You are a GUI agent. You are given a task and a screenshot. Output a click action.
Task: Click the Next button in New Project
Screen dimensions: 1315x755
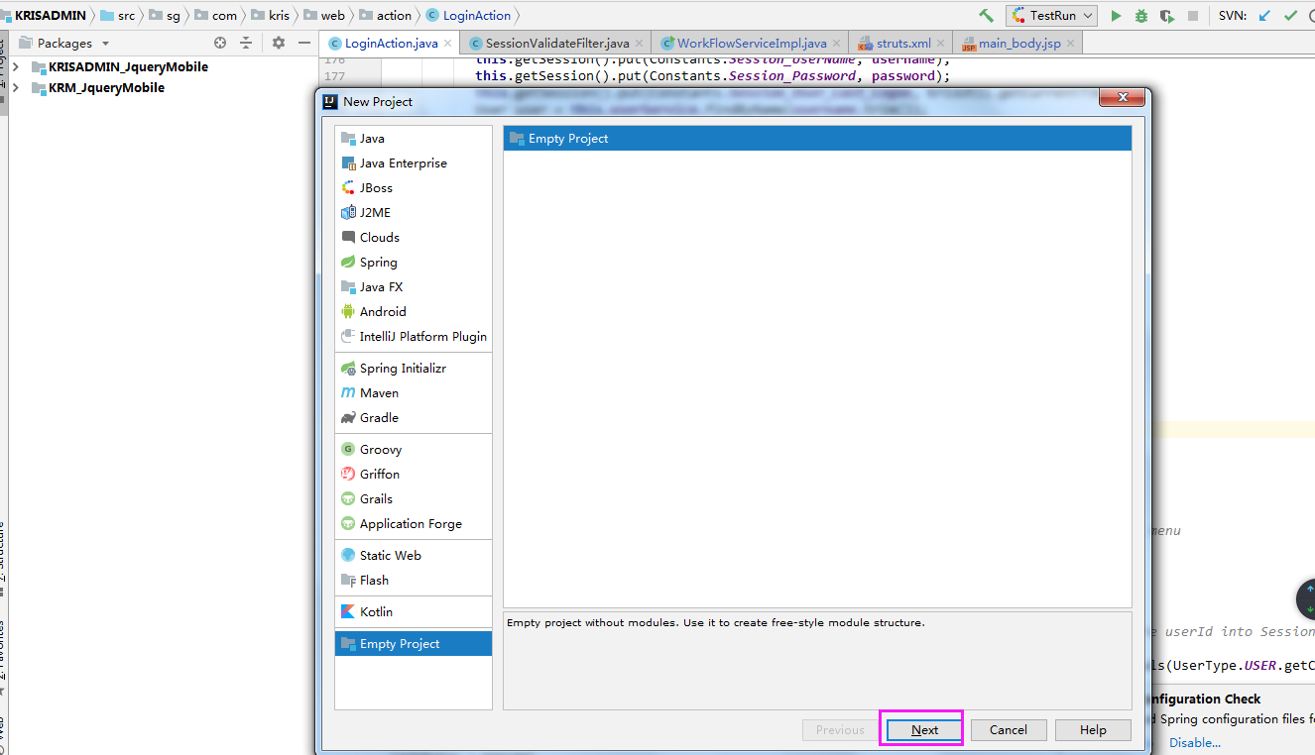tap(924, 729)
